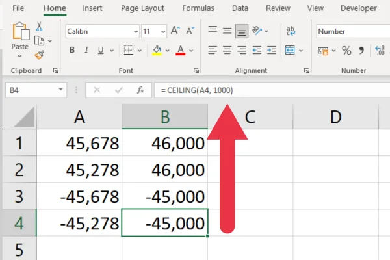
Task: Click the Paste clipboard icon
Action: pyautogui.click(x=21, y=31)
